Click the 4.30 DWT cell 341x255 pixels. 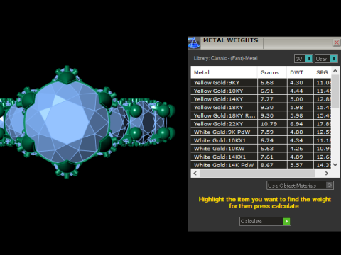(x=300, y=82)
